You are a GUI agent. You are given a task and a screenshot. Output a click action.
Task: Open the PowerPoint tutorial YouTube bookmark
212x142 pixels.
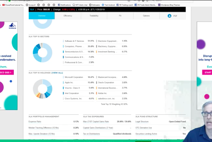click(x=14, y=5)
